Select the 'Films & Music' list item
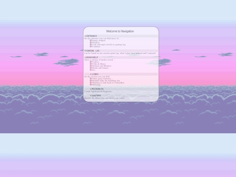 tap(99, 64)
